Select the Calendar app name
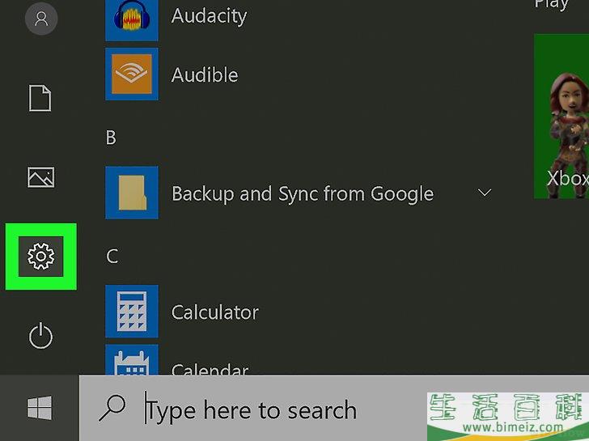Screen dimensions: 589x441 (x=210, y=368)
